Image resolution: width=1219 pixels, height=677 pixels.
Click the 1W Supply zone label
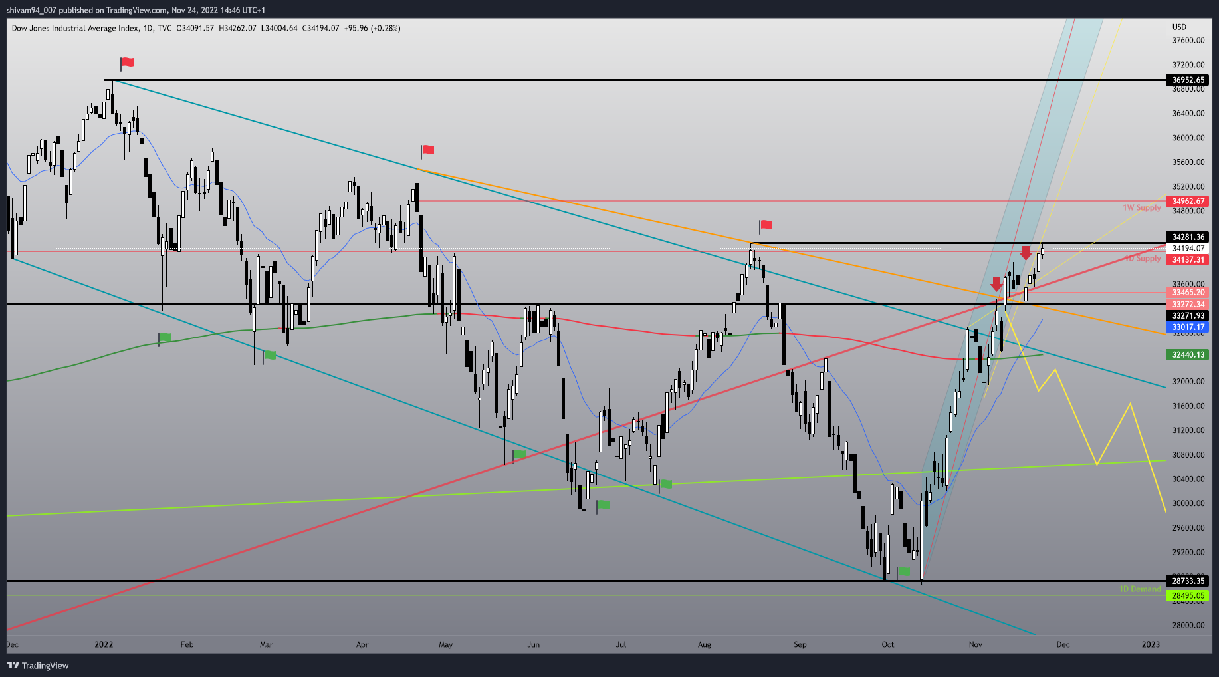coord(1142,208)
